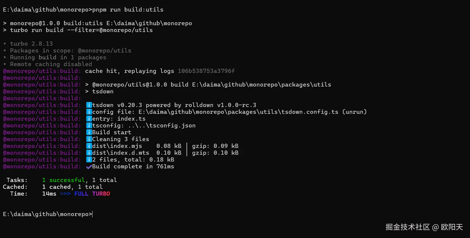Click the info icon before tsconfig path
The width and height of the screenshot is (470, 238).
89,125
